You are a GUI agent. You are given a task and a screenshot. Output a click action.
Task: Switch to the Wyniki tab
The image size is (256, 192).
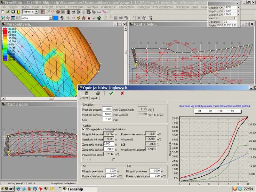(94, 98)
